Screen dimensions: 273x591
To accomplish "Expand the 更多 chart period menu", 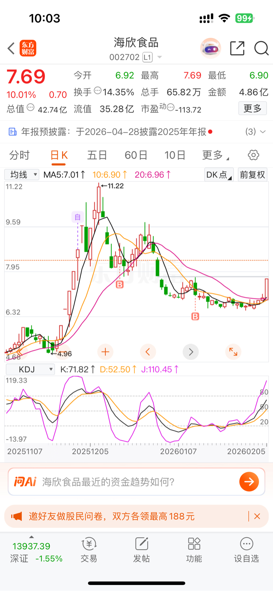I will coord(215,155).
